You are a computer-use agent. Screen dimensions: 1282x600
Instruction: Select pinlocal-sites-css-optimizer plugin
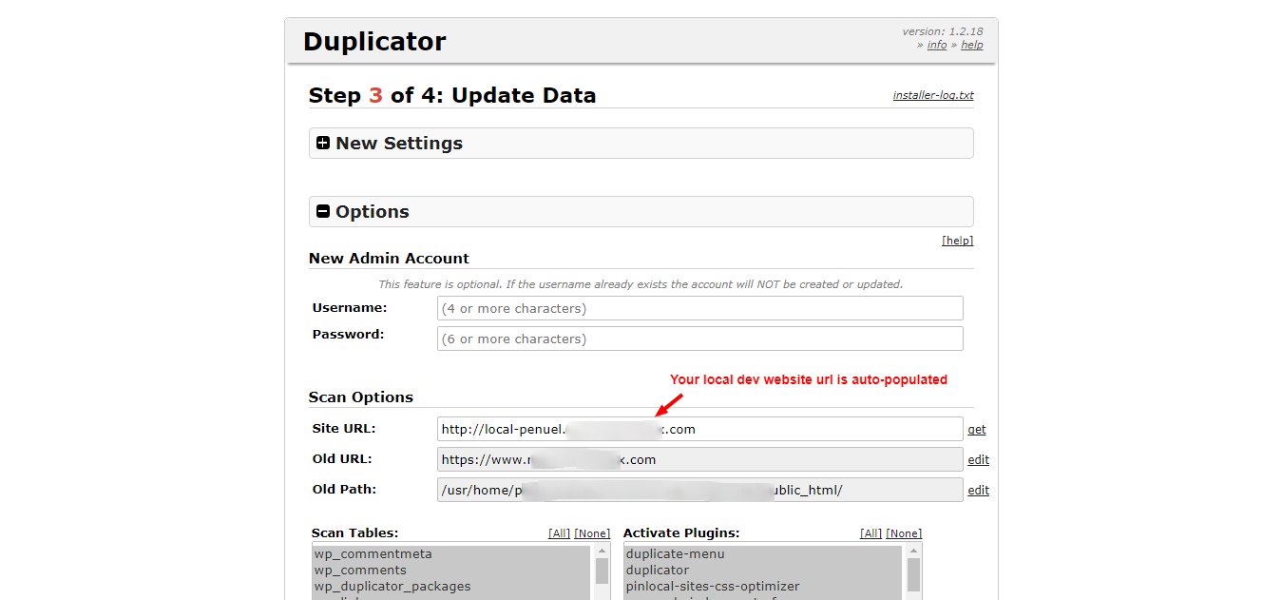[x=762, y=587]
